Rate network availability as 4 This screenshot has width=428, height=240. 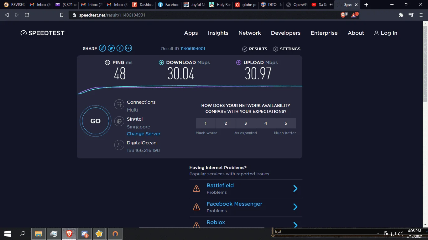click(266, 123)
